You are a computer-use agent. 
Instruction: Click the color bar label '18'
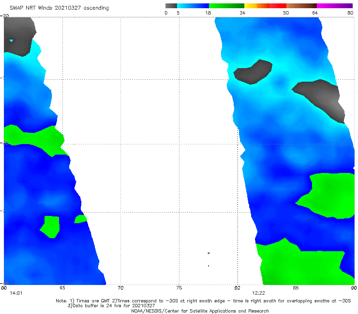(x=208, y=13)
